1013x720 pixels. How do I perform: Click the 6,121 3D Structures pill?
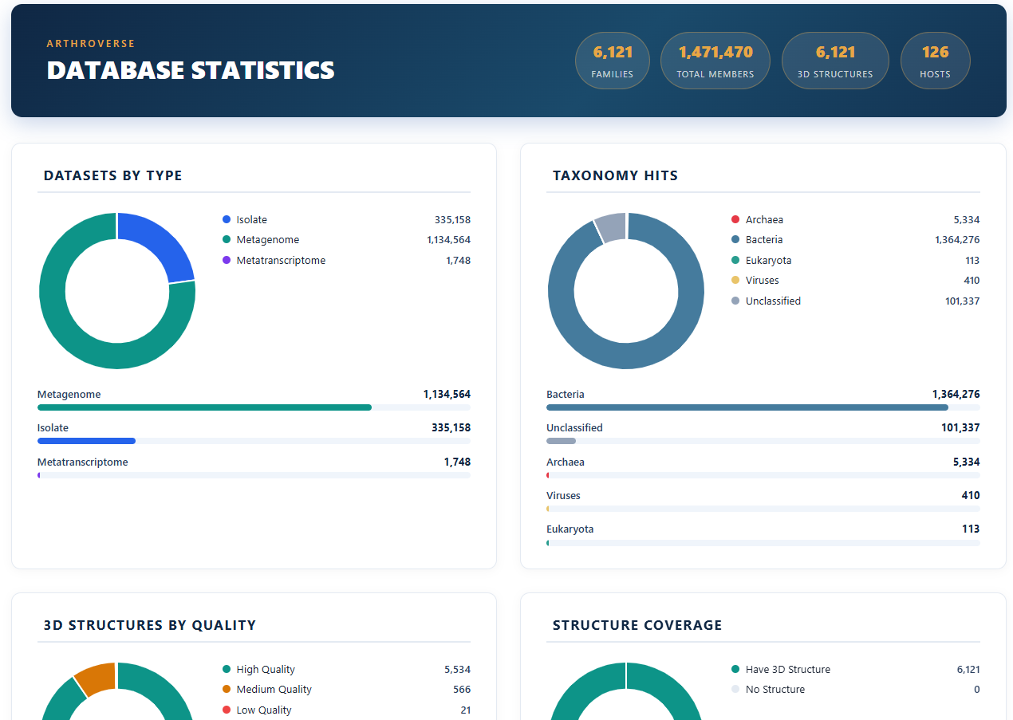pos(835,61)
